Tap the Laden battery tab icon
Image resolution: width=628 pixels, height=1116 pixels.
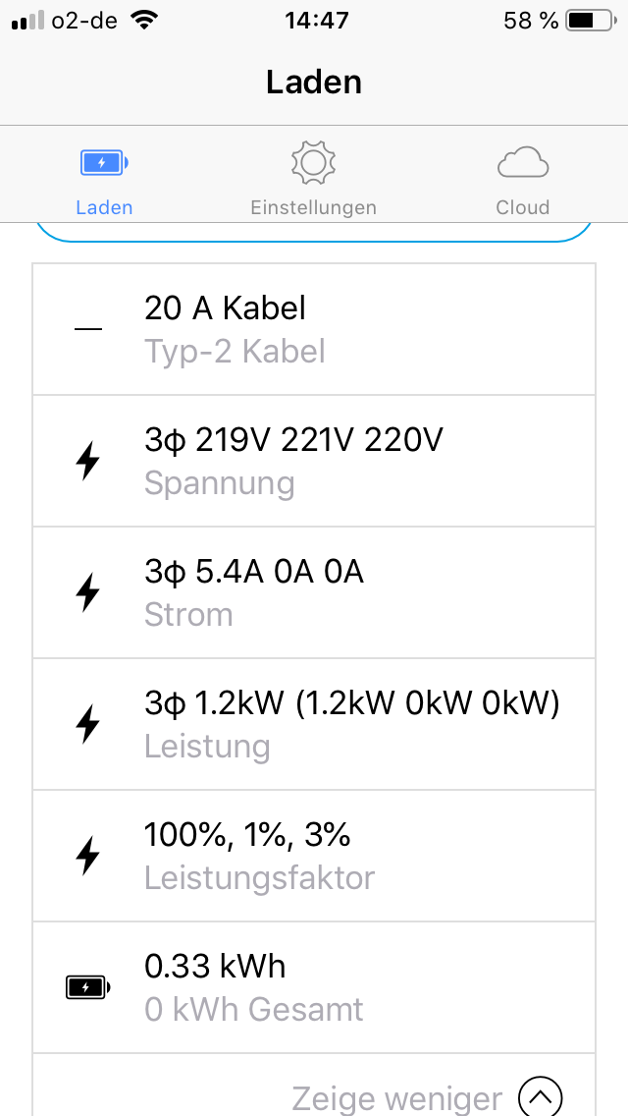pos(104,163)
